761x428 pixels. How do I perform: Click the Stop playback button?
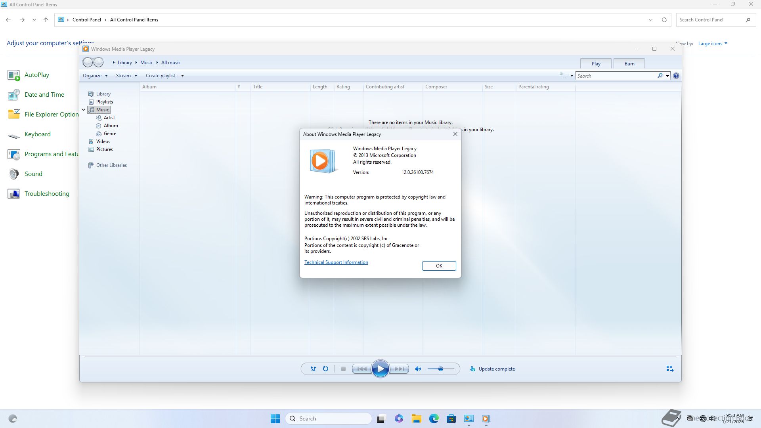click(343, 369)
